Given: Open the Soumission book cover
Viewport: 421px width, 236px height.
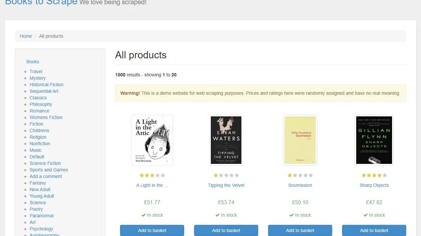Looking at the screenshot, I should 300,140.
